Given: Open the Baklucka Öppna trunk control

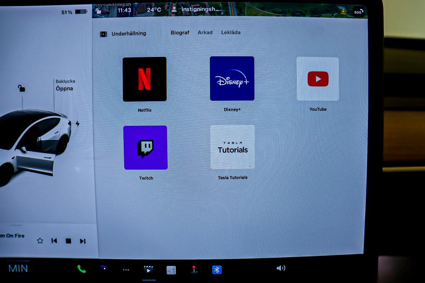Looking at the screenshot, I should 65,85.
